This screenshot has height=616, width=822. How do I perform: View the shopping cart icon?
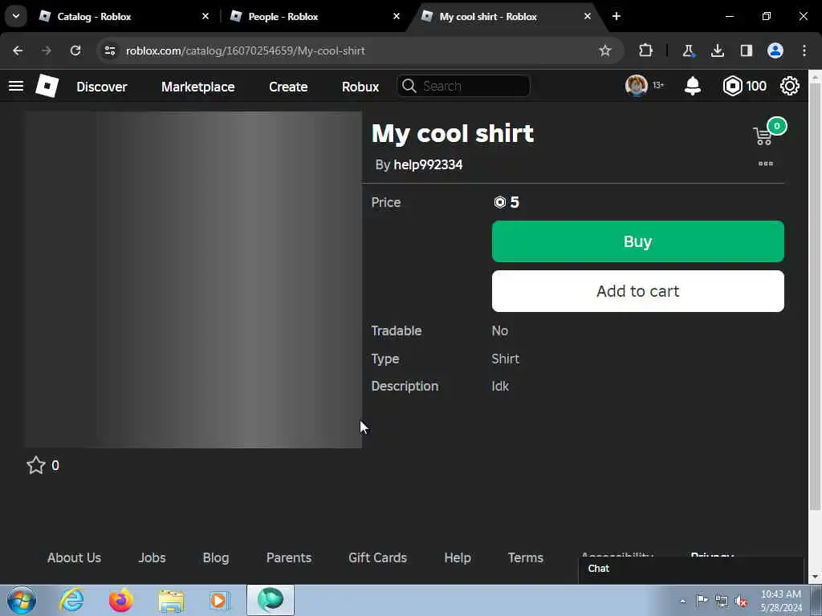(x=763, y=136)
